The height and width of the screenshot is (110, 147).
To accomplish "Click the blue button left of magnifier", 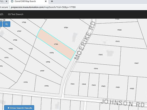I will 1,24.
